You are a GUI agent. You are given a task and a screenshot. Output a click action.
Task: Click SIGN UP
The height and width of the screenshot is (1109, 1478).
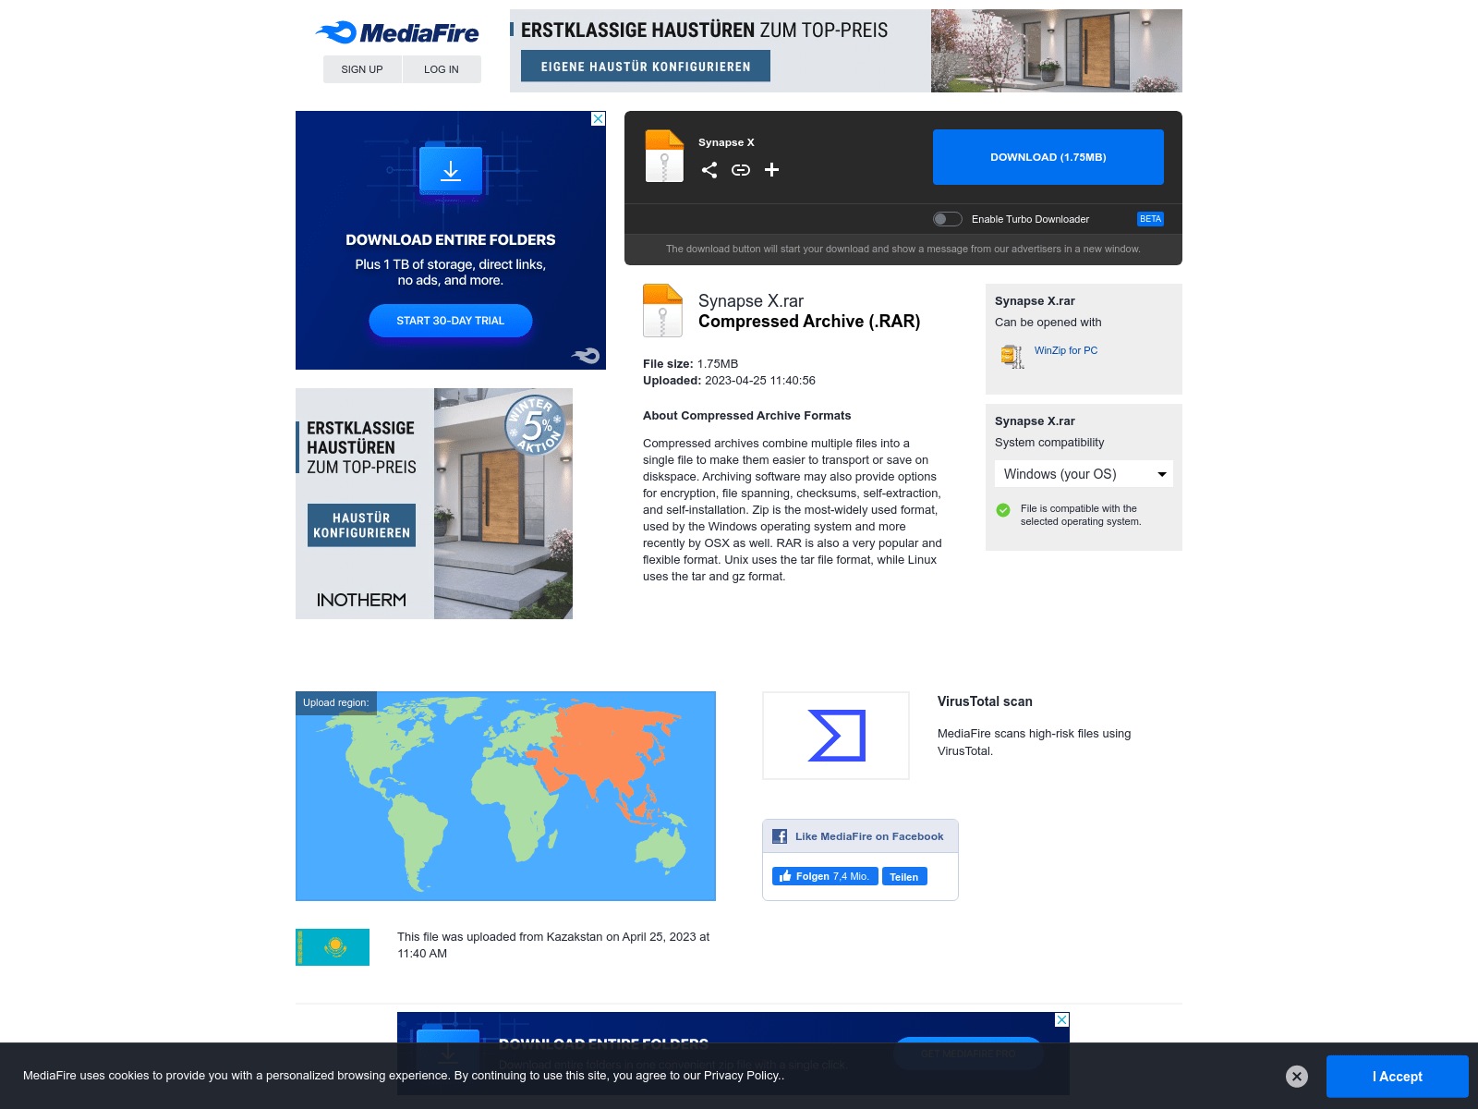(x=362, y=69)
